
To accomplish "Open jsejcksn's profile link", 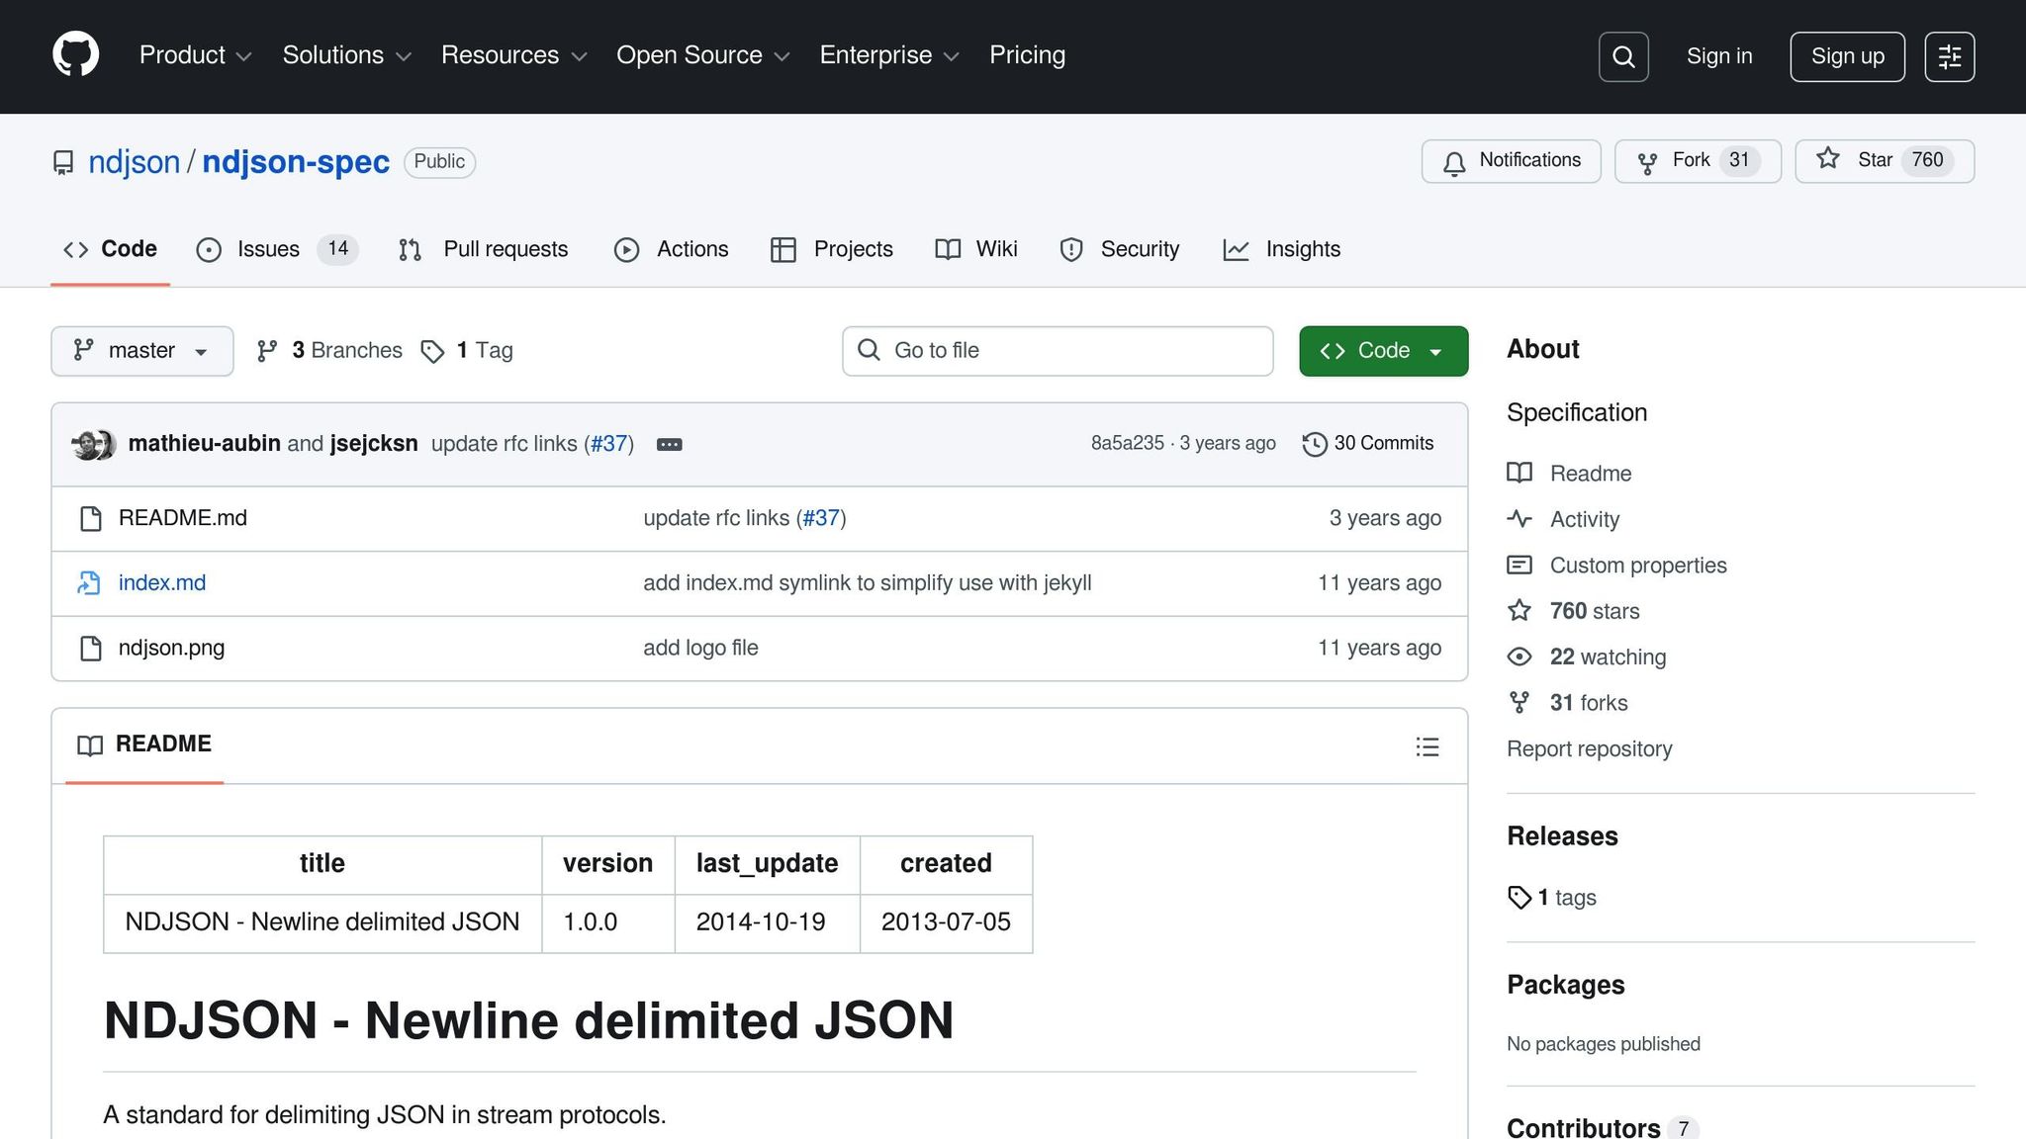I will pyautogui.click(x=374, y=444).
